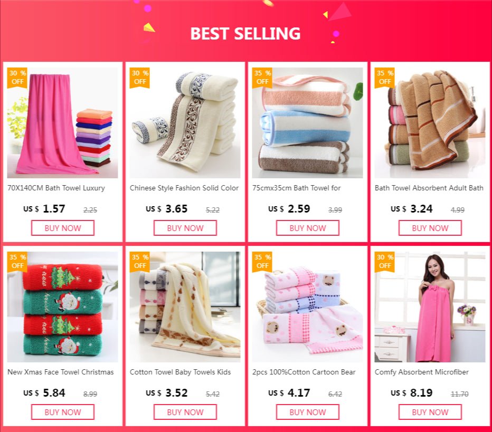Click the 35% OFF badge on Cartoon Bear towels
The height and width of the screenshot is (432, 492).
(x=262, y=262)
